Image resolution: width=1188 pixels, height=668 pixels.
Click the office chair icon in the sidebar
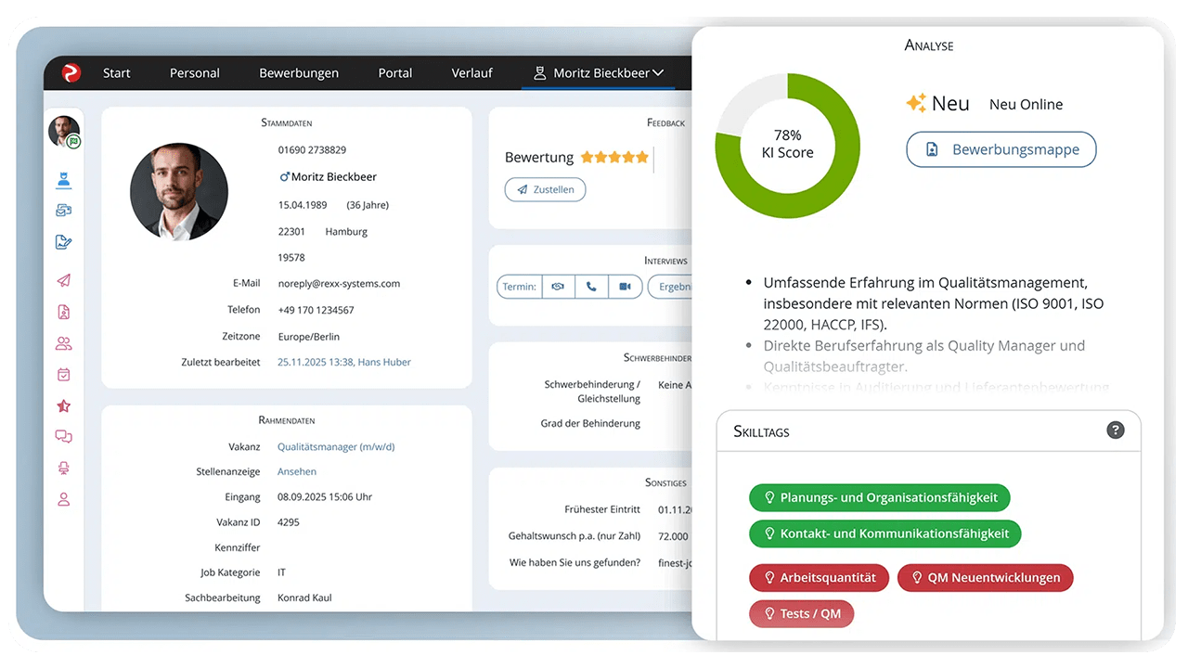(x=64, y=469)
